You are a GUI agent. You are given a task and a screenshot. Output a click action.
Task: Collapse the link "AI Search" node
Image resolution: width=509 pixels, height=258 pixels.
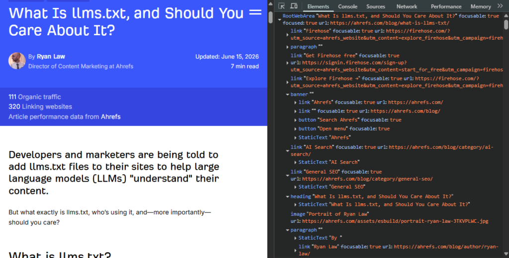click(287, 151)
